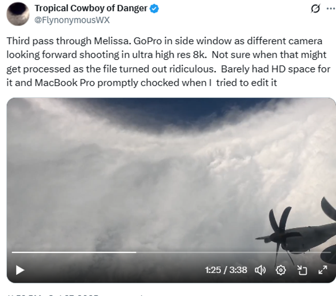The height and width of the screenshot is (296, 336).
Task: Switch video to picture-in-picture mode
Action: coord(302,270)
